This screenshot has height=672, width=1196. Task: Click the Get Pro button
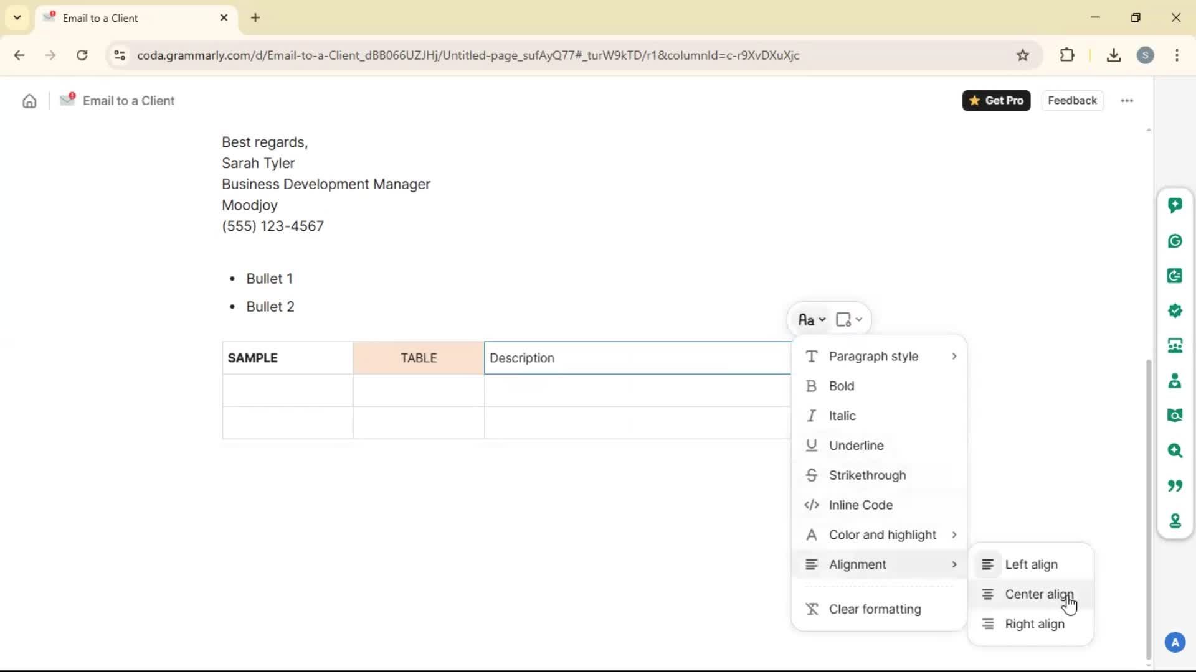(995, 101)
